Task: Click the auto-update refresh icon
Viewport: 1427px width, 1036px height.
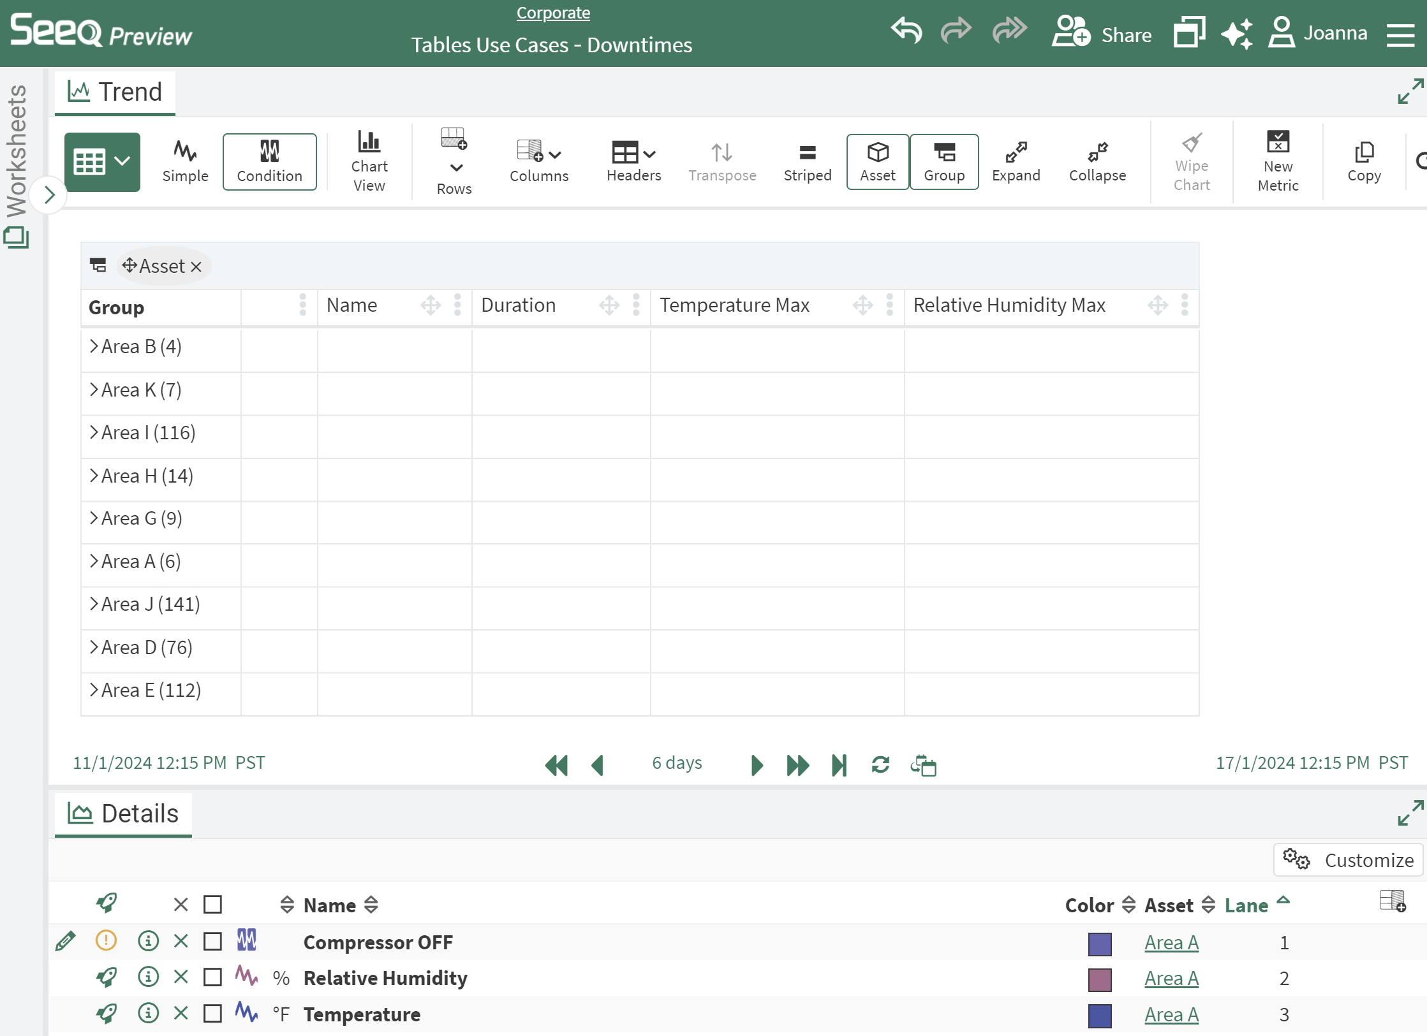Action: [881, 764]
